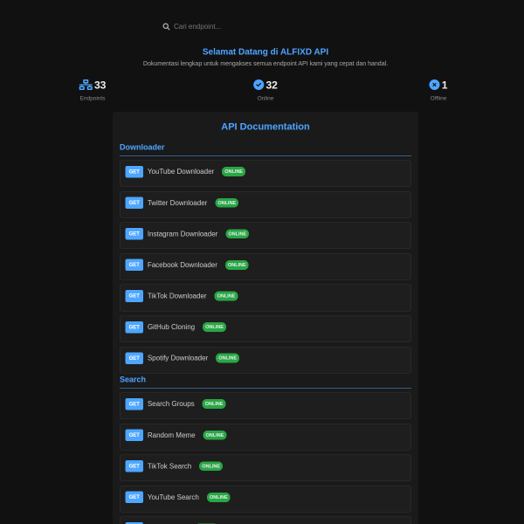Click the Online checkmark icon
Screen dimensions: 524x524
[259, 85]
